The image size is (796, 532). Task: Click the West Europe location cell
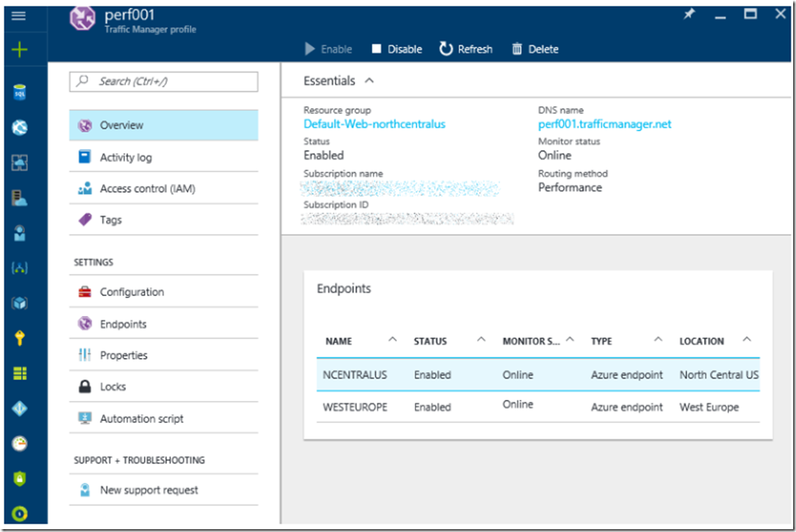[709, 407]
